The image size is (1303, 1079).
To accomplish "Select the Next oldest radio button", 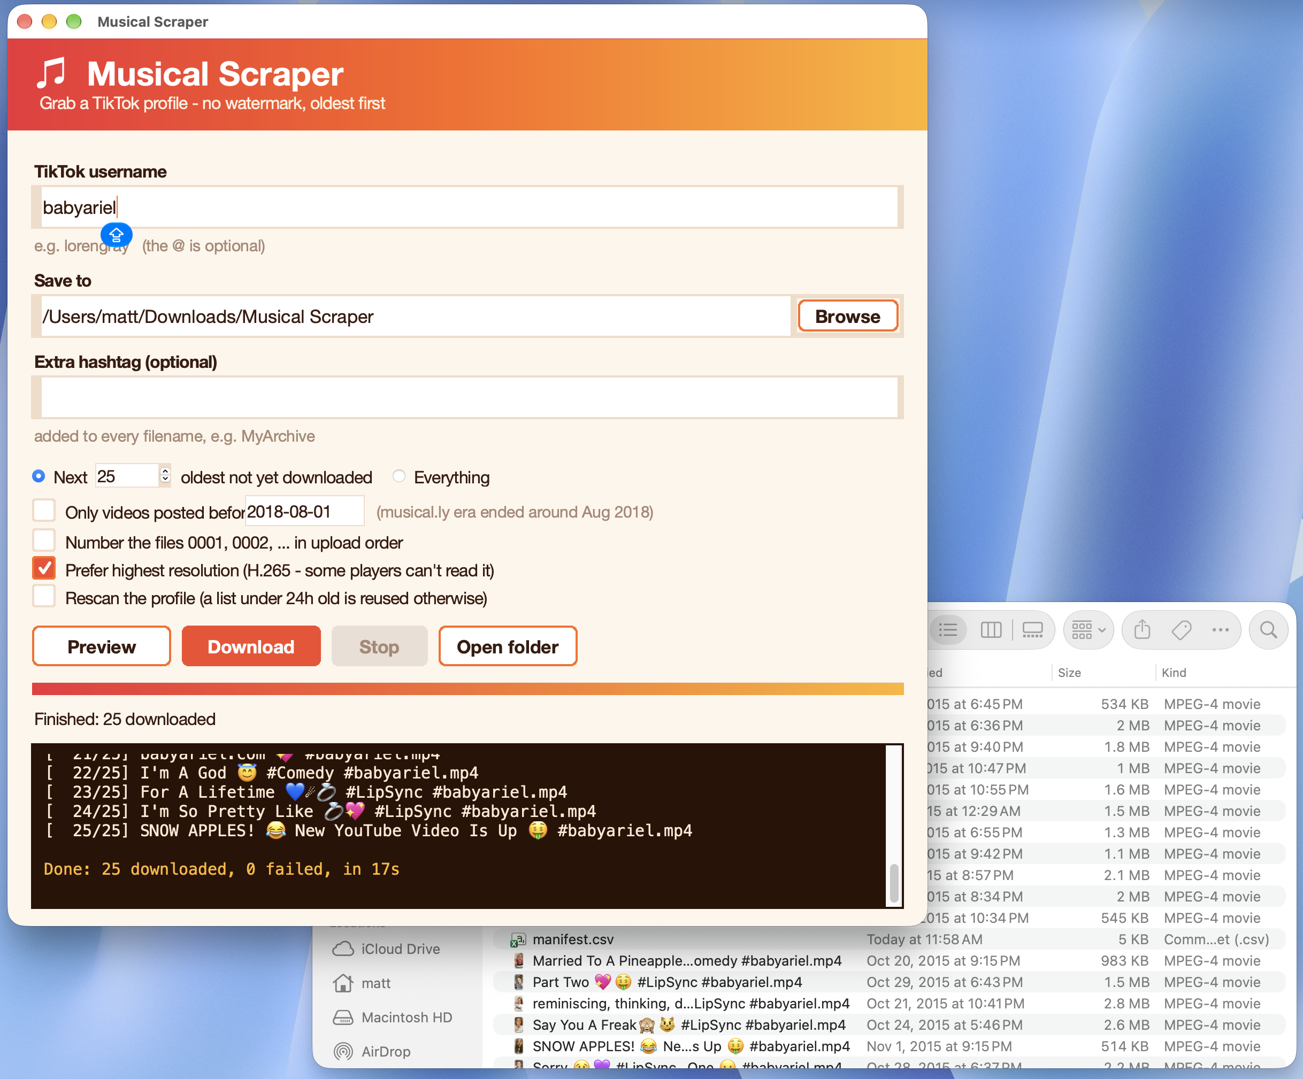I will coord(39,476).
